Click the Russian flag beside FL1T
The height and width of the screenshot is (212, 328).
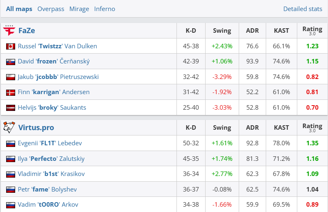tap(11, 143)
